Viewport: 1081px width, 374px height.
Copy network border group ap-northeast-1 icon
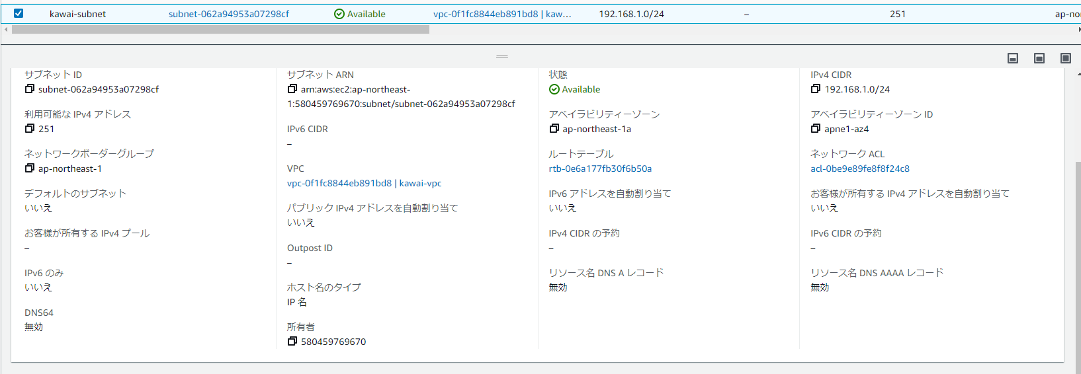[30, 168]
